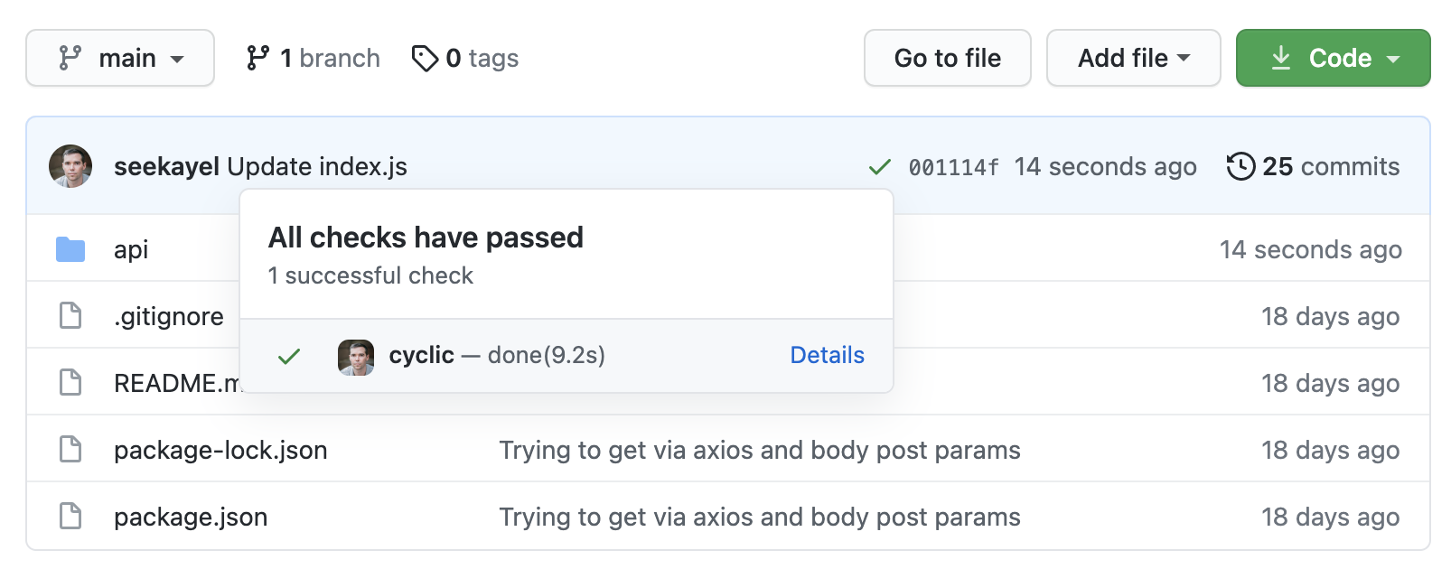This screenshot has width=1451, height=569.
Task: Open the main branch dropdown
Action: [x=120, y=58]
